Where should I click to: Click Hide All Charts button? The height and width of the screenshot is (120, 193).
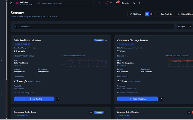point(185,14)
